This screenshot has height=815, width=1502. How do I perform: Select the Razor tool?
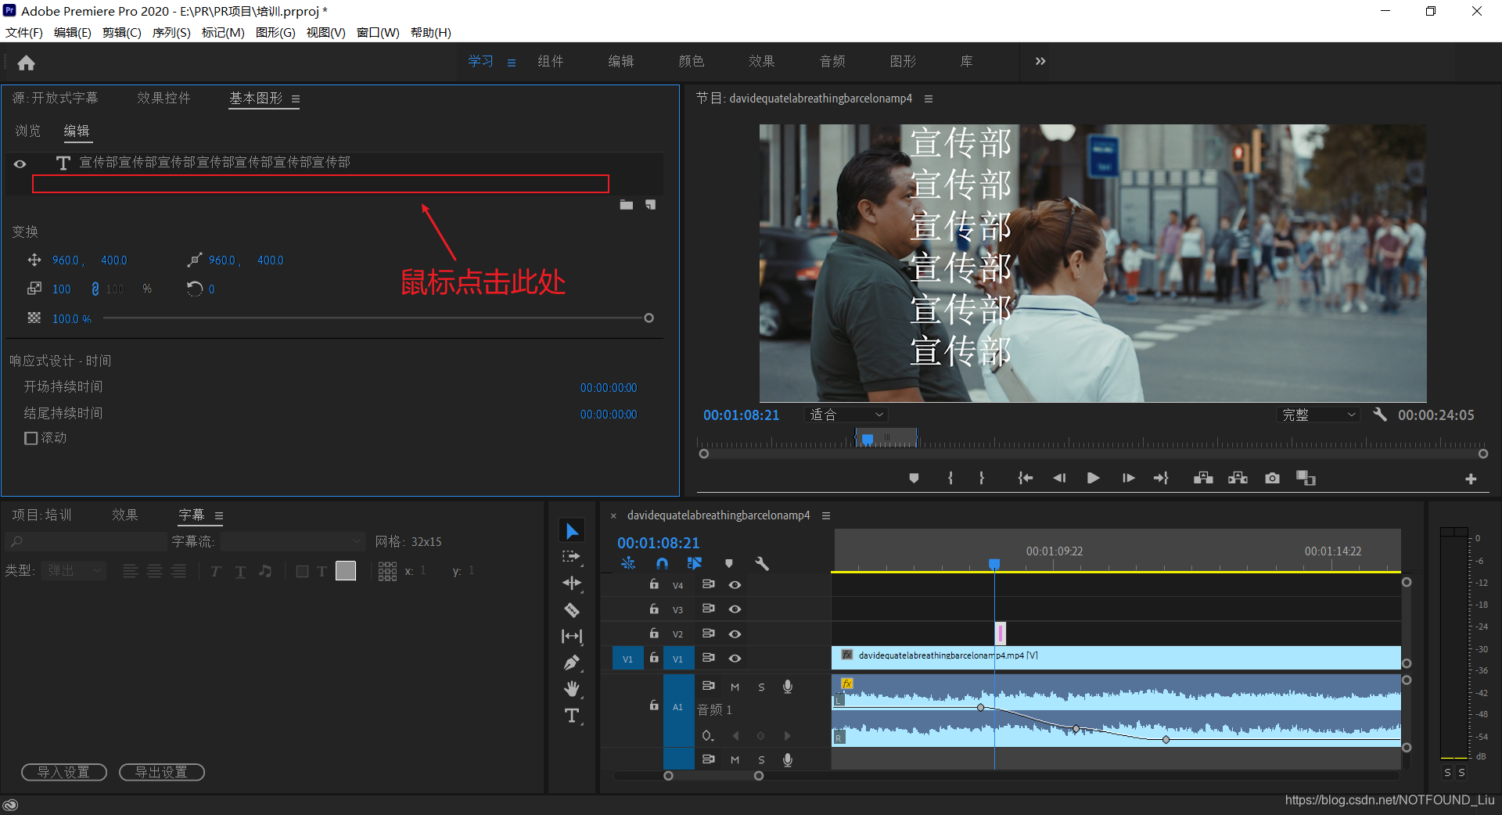[x=572, y=610]
